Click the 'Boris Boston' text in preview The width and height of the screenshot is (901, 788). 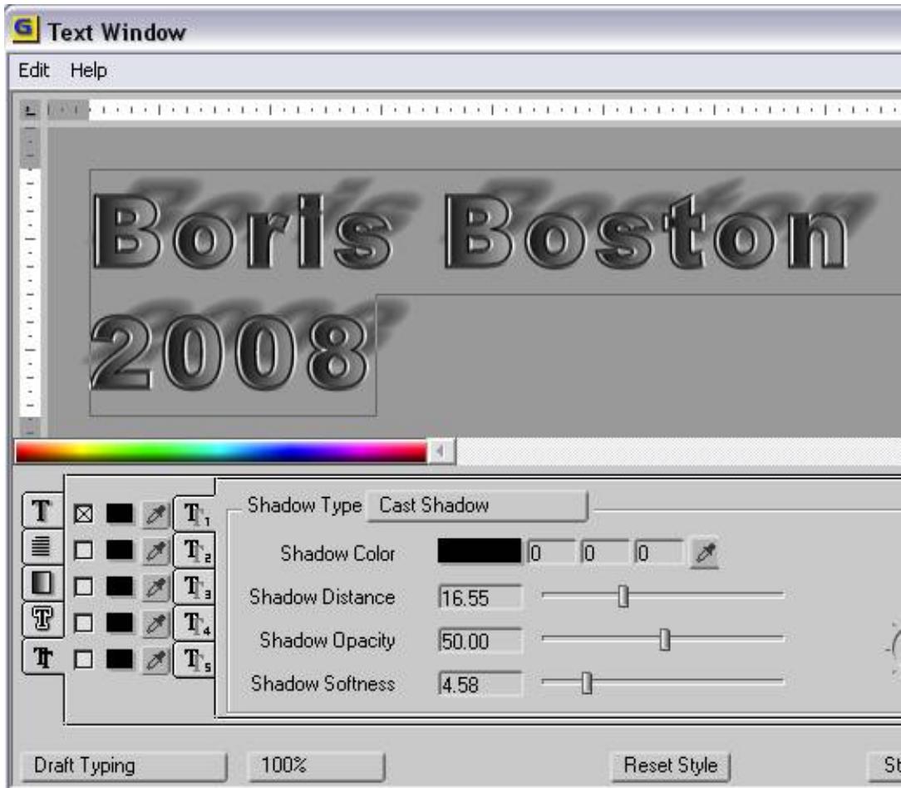(x=470, y=232)
